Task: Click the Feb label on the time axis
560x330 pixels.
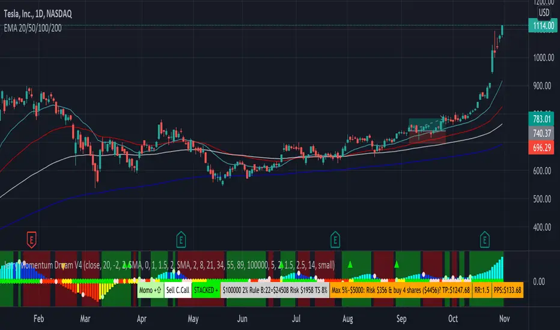Action: coord(38,319)
